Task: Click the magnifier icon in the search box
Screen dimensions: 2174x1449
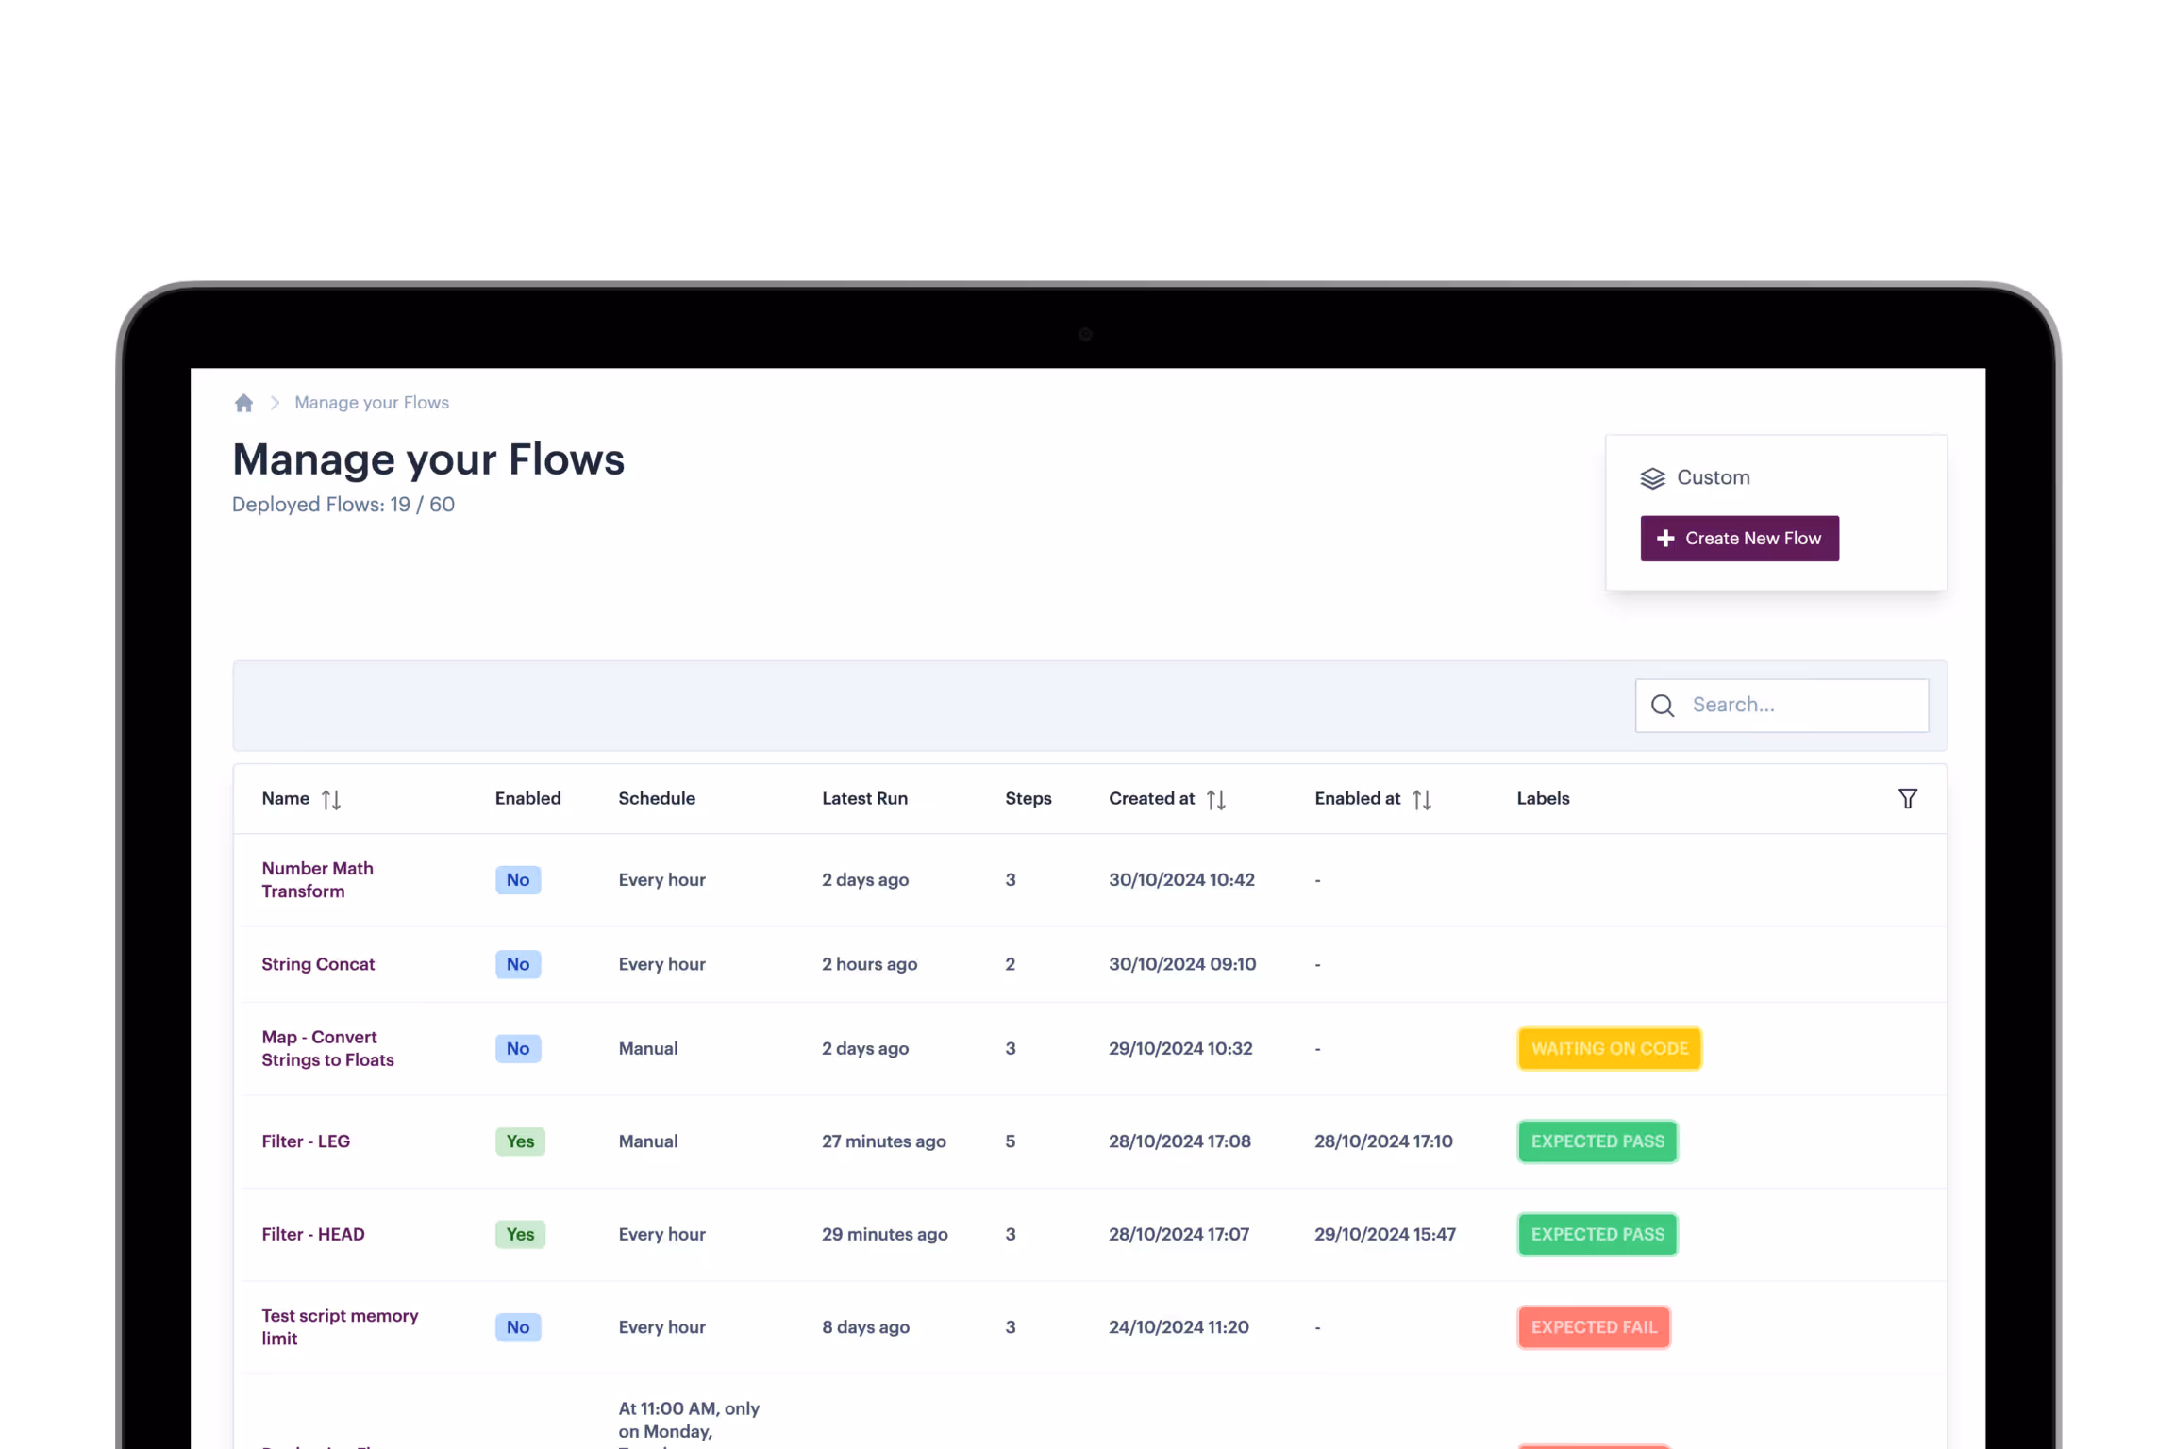Action: coord(1663,706)
